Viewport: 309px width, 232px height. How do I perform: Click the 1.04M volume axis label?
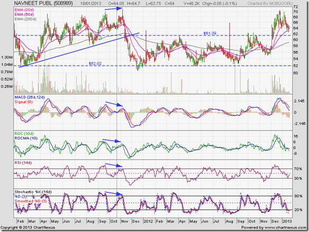click(x=7, y=65)
